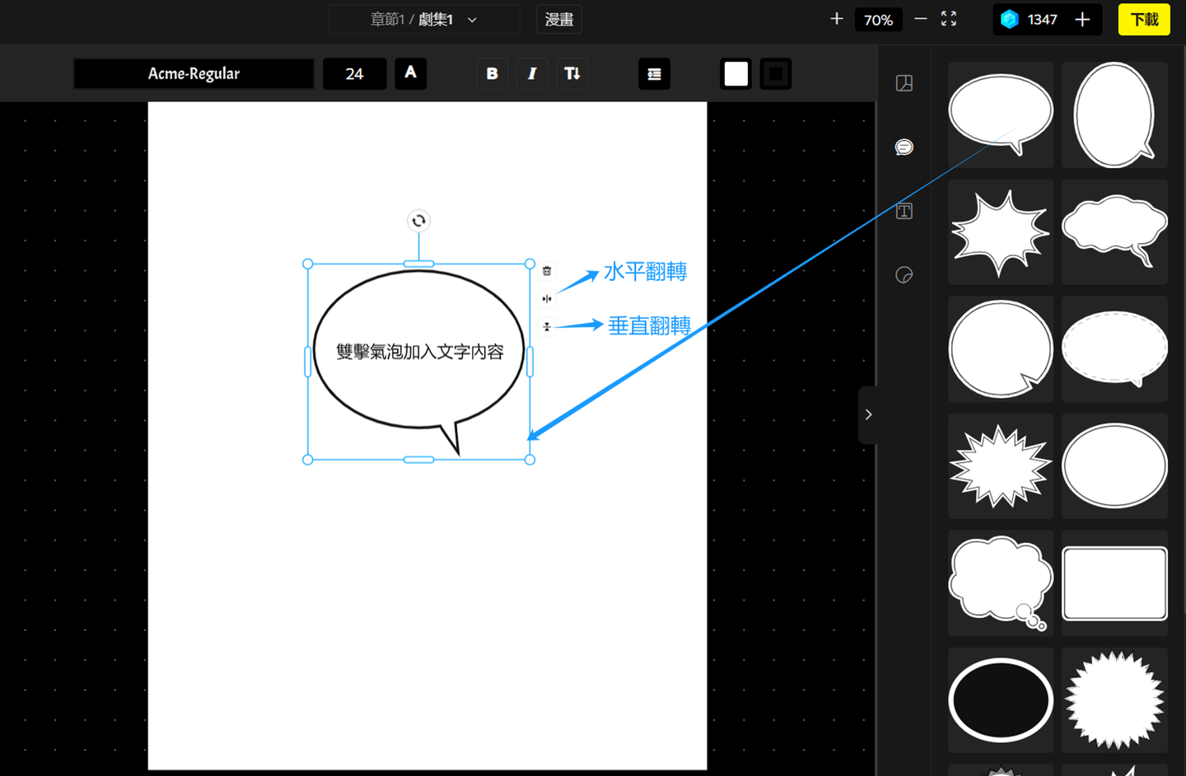This screenshot has height=776, width=1186.
Task: Edit the font size 24 field
Action: click(354, 74)
